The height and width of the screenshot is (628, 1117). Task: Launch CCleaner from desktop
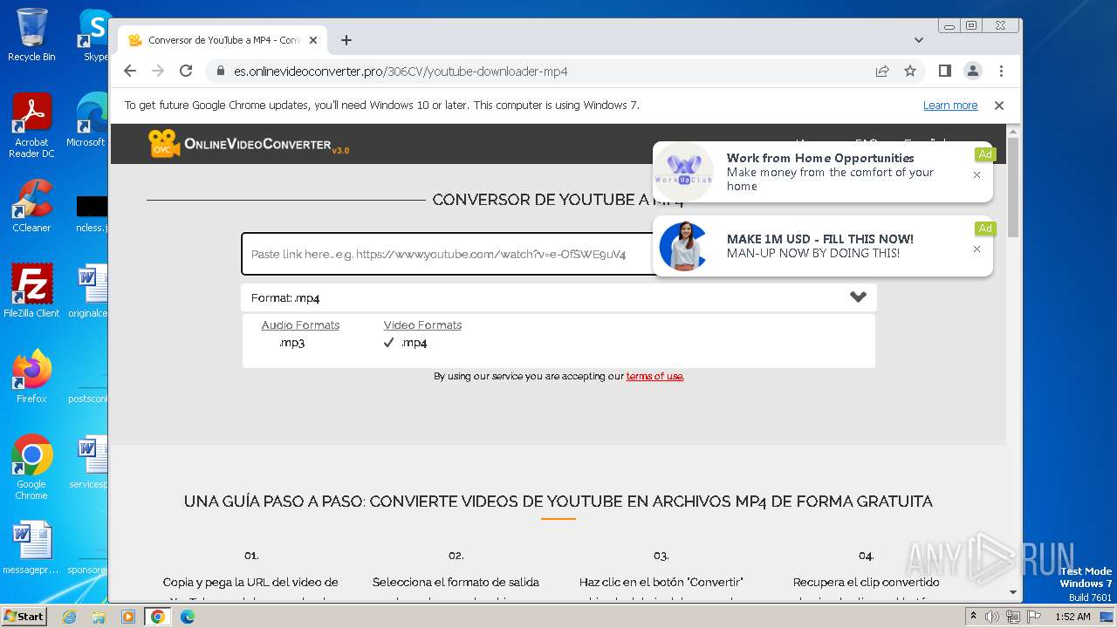pyautogui.click(x=31, y=206)
